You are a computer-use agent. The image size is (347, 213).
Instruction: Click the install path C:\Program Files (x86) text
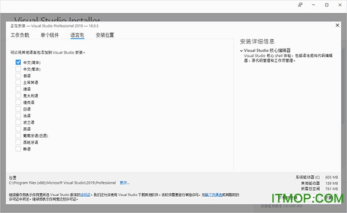[62, 183]
